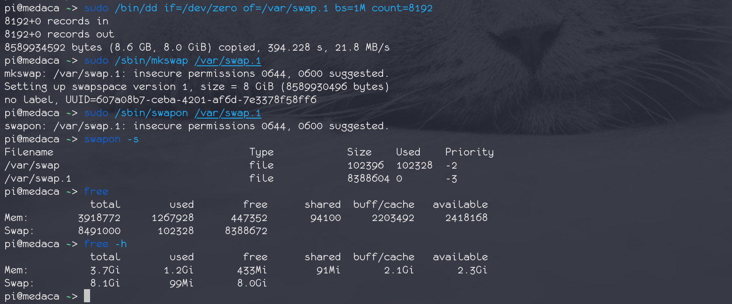Click the of=/var/swap.1 argument in dd command
Viewport: 732px width, 304px height.
point(286,8)
